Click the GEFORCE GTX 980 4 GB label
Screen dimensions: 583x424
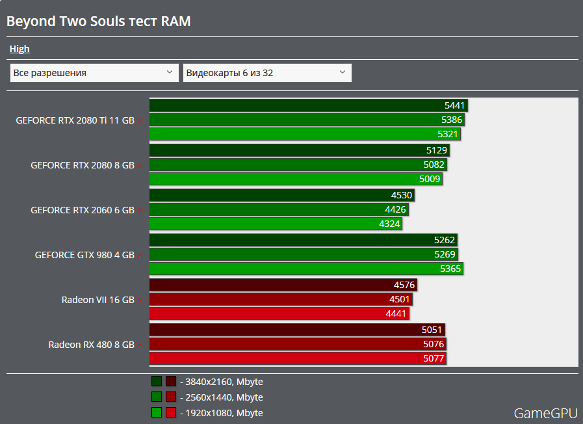click(84, 256)
